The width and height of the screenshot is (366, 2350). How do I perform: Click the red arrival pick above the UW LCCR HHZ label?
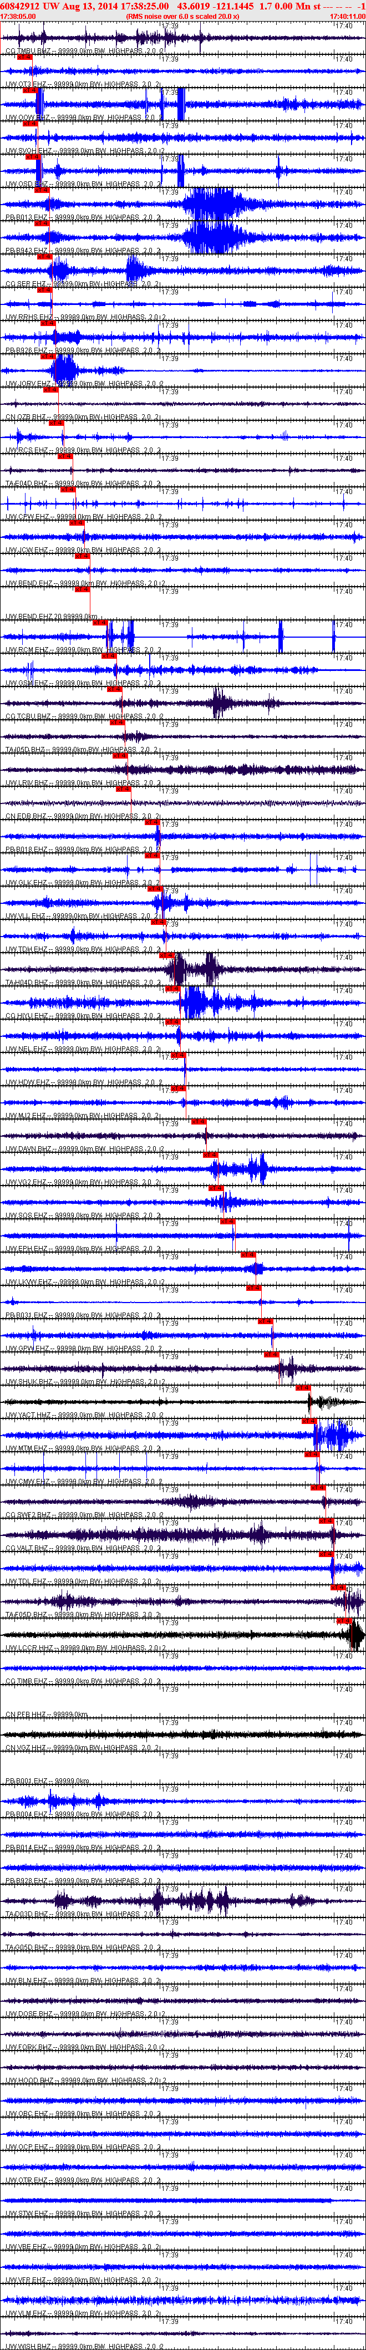click(x=345, y=1620)
